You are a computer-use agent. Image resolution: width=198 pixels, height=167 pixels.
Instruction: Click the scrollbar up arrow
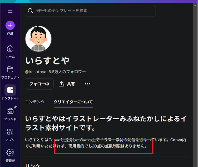point(195,5)
